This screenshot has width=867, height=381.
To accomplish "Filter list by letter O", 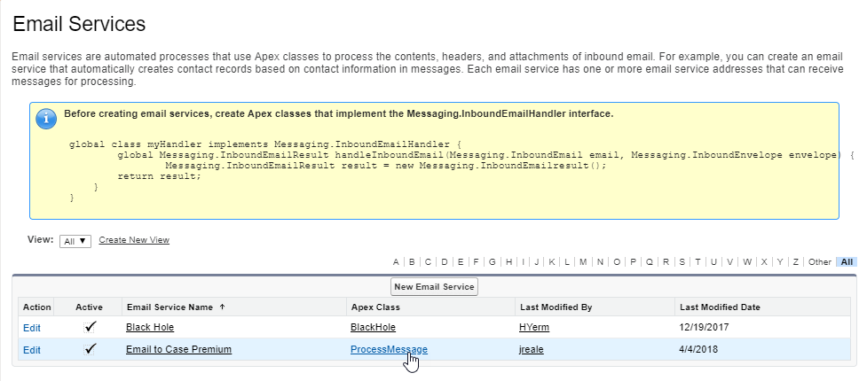I will (617, 262).
